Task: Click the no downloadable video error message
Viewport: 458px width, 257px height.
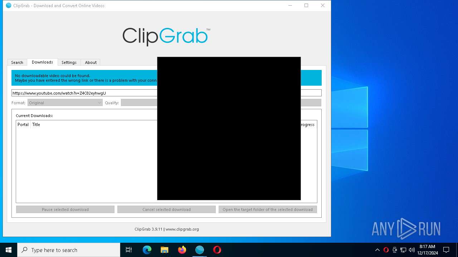Action: tap(166, 78)
